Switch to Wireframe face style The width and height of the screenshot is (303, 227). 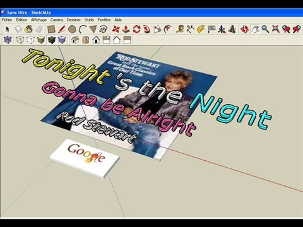tap(20, 40)
